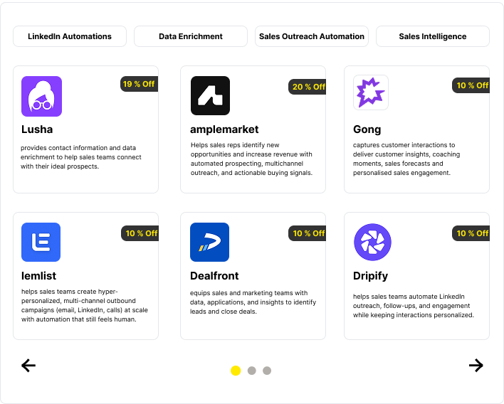
Task: Click the Lusha logo icon
Action: point(41,96)
